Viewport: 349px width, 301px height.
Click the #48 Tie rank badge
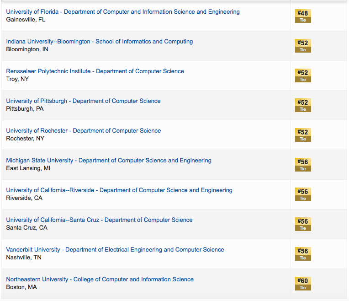[303, 16]
